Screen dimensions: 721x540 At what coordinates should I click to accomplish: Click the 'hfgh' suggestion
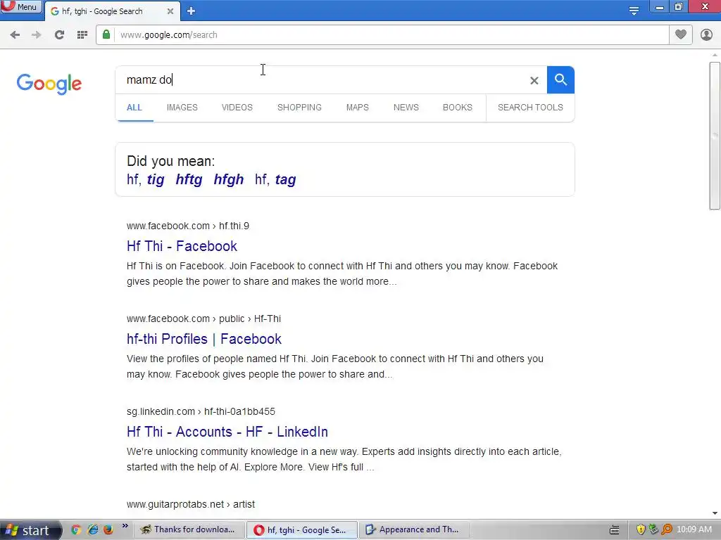[x=229, y=179]
